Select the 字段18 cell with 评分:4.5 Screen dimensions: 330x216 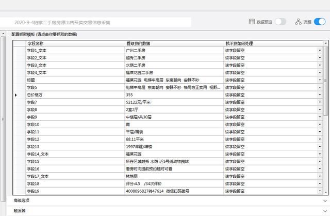pos(174,183)
